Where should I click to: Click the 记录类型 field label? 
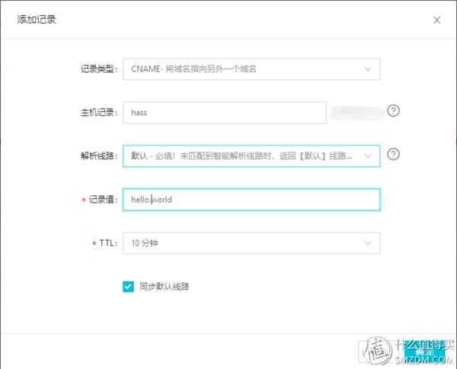coord(99,69)
